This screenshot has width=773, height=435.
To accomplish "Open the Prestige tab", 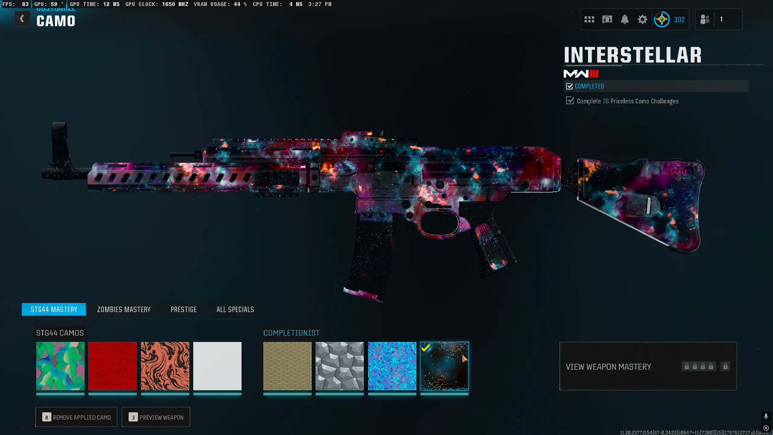I will (x=184, y=309).
